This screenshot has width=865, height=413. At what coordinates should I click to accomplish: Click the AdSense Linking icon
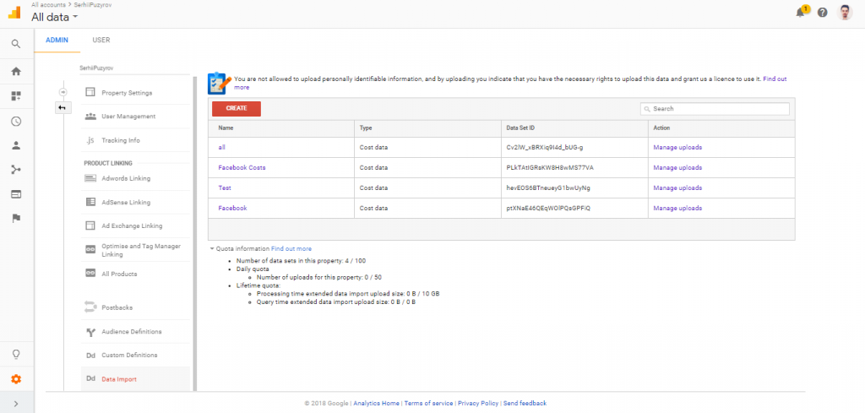click(x=90, y=203)
